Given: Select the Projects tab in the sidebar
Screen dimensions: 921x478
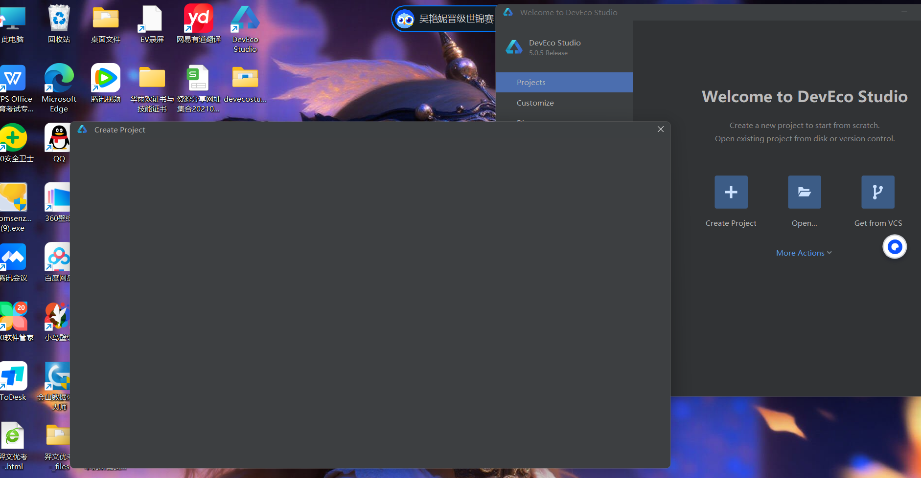Looking at the screenshot, I should pos(564,82).
